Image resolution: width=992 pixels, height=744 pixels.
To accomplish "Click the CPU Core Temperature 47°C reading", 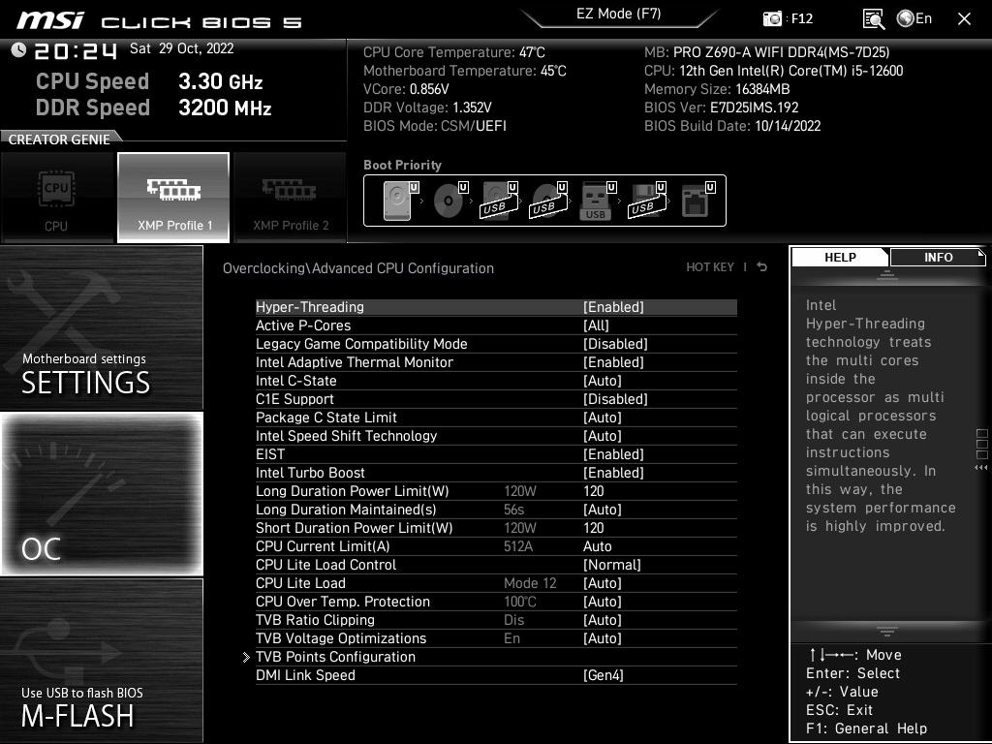I will point(454,52).
